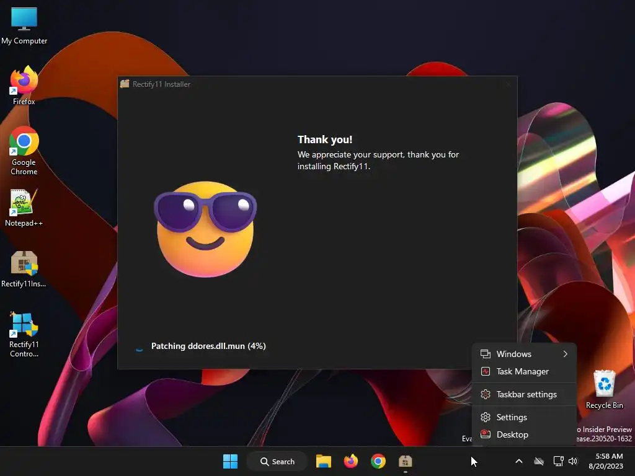Open the volume speaker tray icon
This screenshot has height=476, width=635.
point(573,461)
